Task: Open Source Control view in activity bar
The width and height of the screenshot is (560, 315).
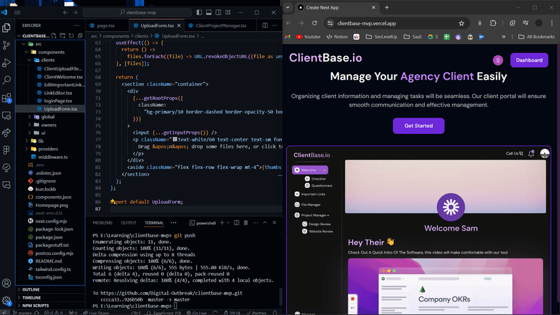Action: pos(7,45)
